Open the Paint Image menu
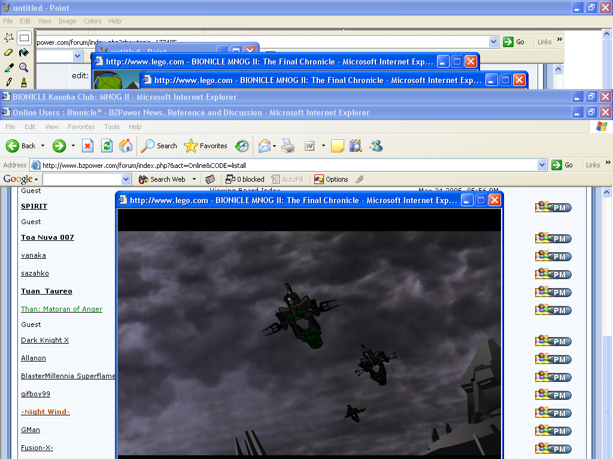 point(67,21)
